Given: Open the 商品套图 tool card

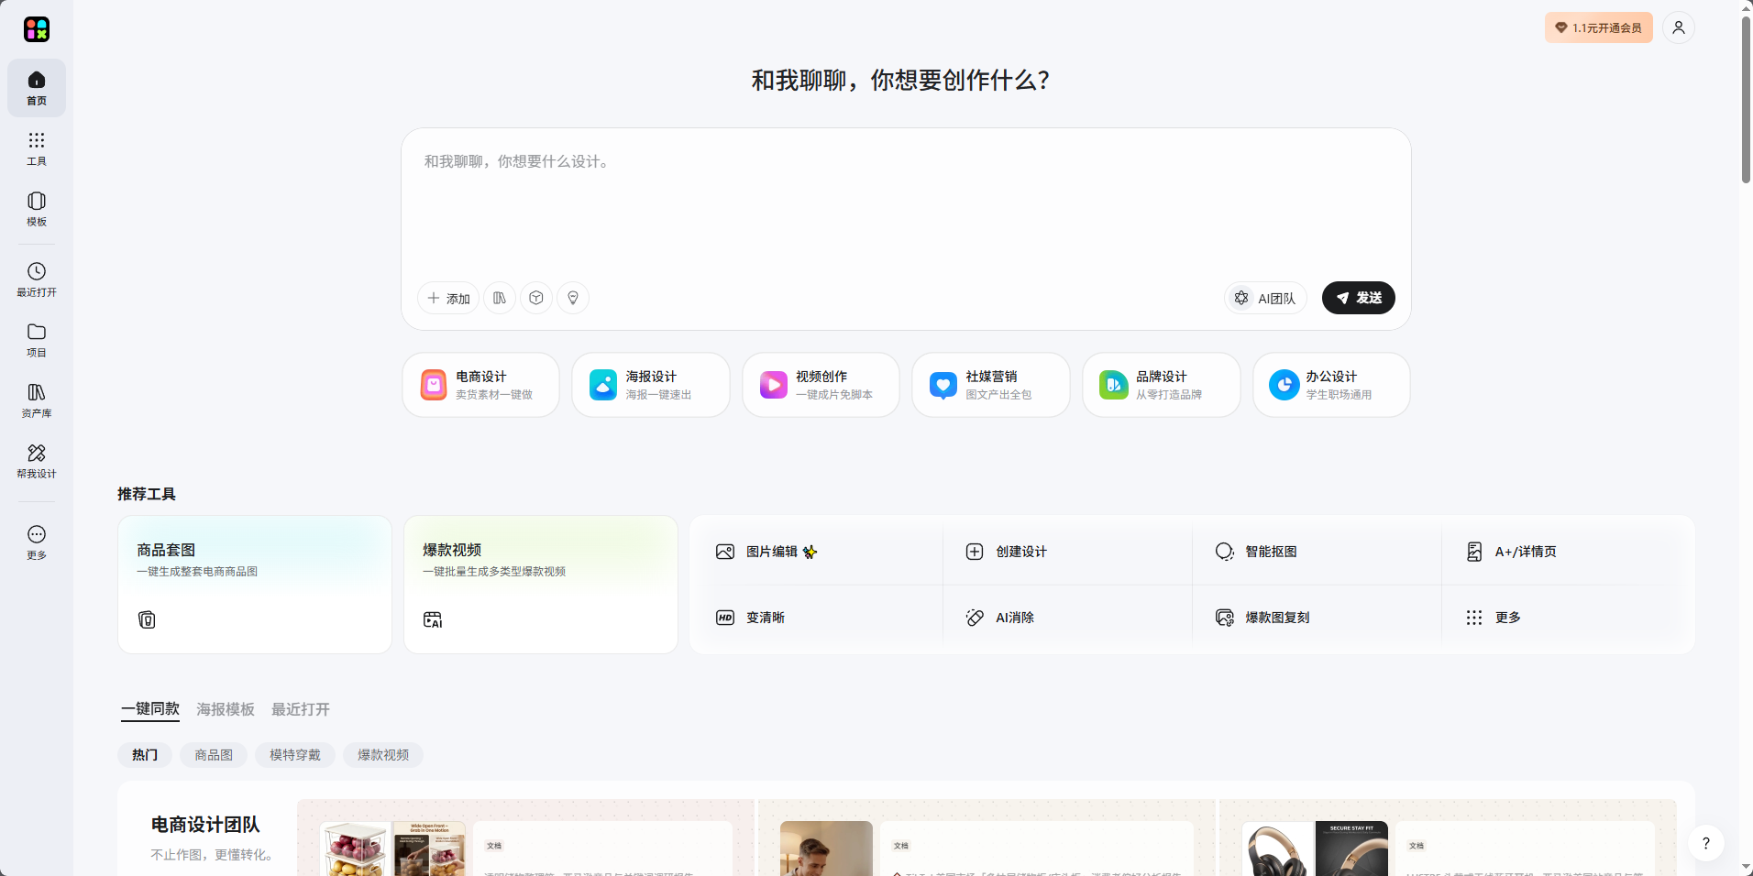Looking at the screenshot, I should [255, 585].
